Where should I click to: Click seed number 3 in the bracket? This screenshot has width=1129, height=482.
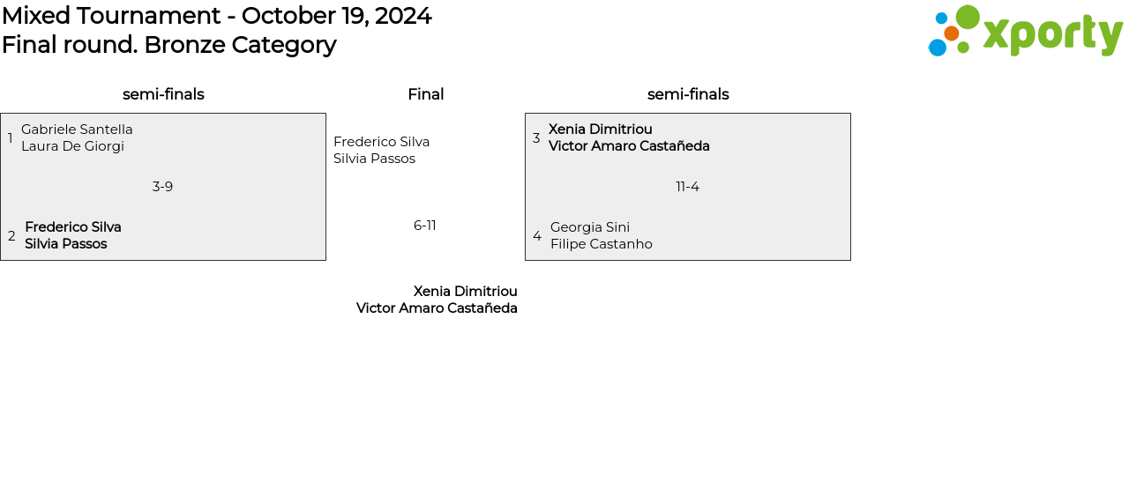pyautogui.click(x=536, y=138)
